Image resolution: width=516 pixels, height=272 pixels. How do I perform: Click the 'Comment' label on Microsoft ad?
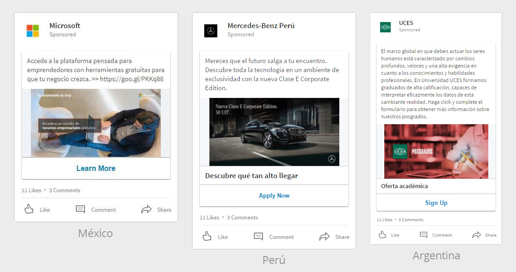coord(103,209)
